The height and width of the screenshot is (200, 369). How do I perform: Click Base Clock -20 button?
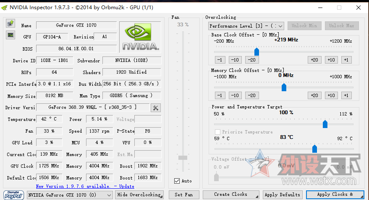(252, 60)
